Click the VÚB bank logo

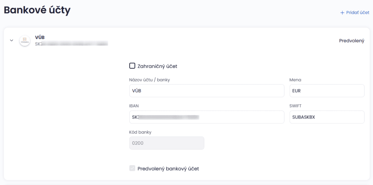coord(25,40)
